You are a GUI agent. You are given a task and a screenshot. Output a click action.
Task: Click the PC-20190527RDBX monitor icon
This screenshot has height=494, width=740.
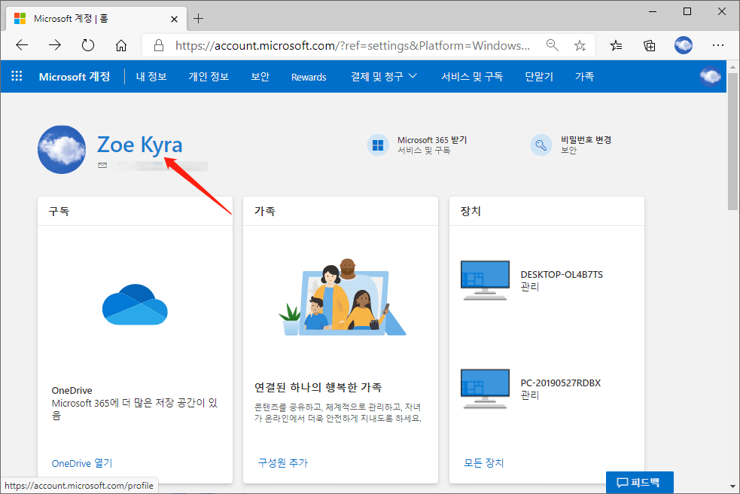click(x=485, y=389)
